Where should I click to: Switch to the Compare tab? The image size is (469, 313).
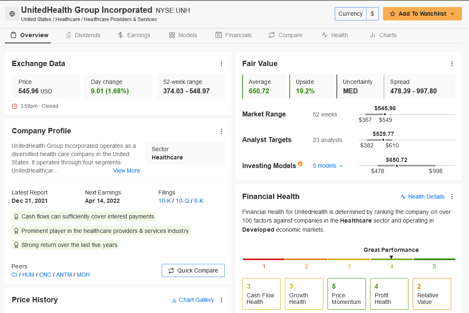[x=286, y=35]
